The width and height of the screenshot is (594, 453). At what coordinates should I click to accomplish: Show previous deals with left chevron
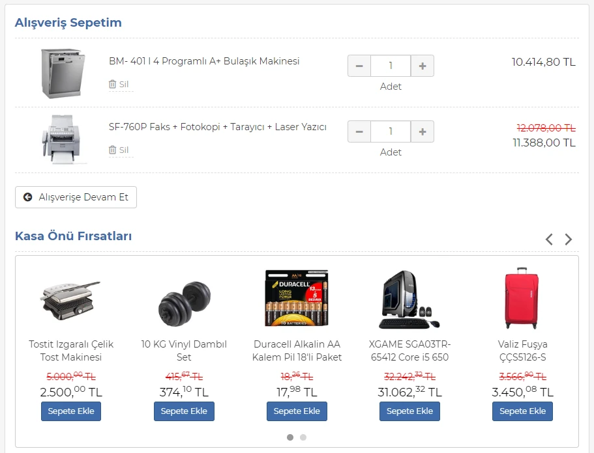[549, 240]
